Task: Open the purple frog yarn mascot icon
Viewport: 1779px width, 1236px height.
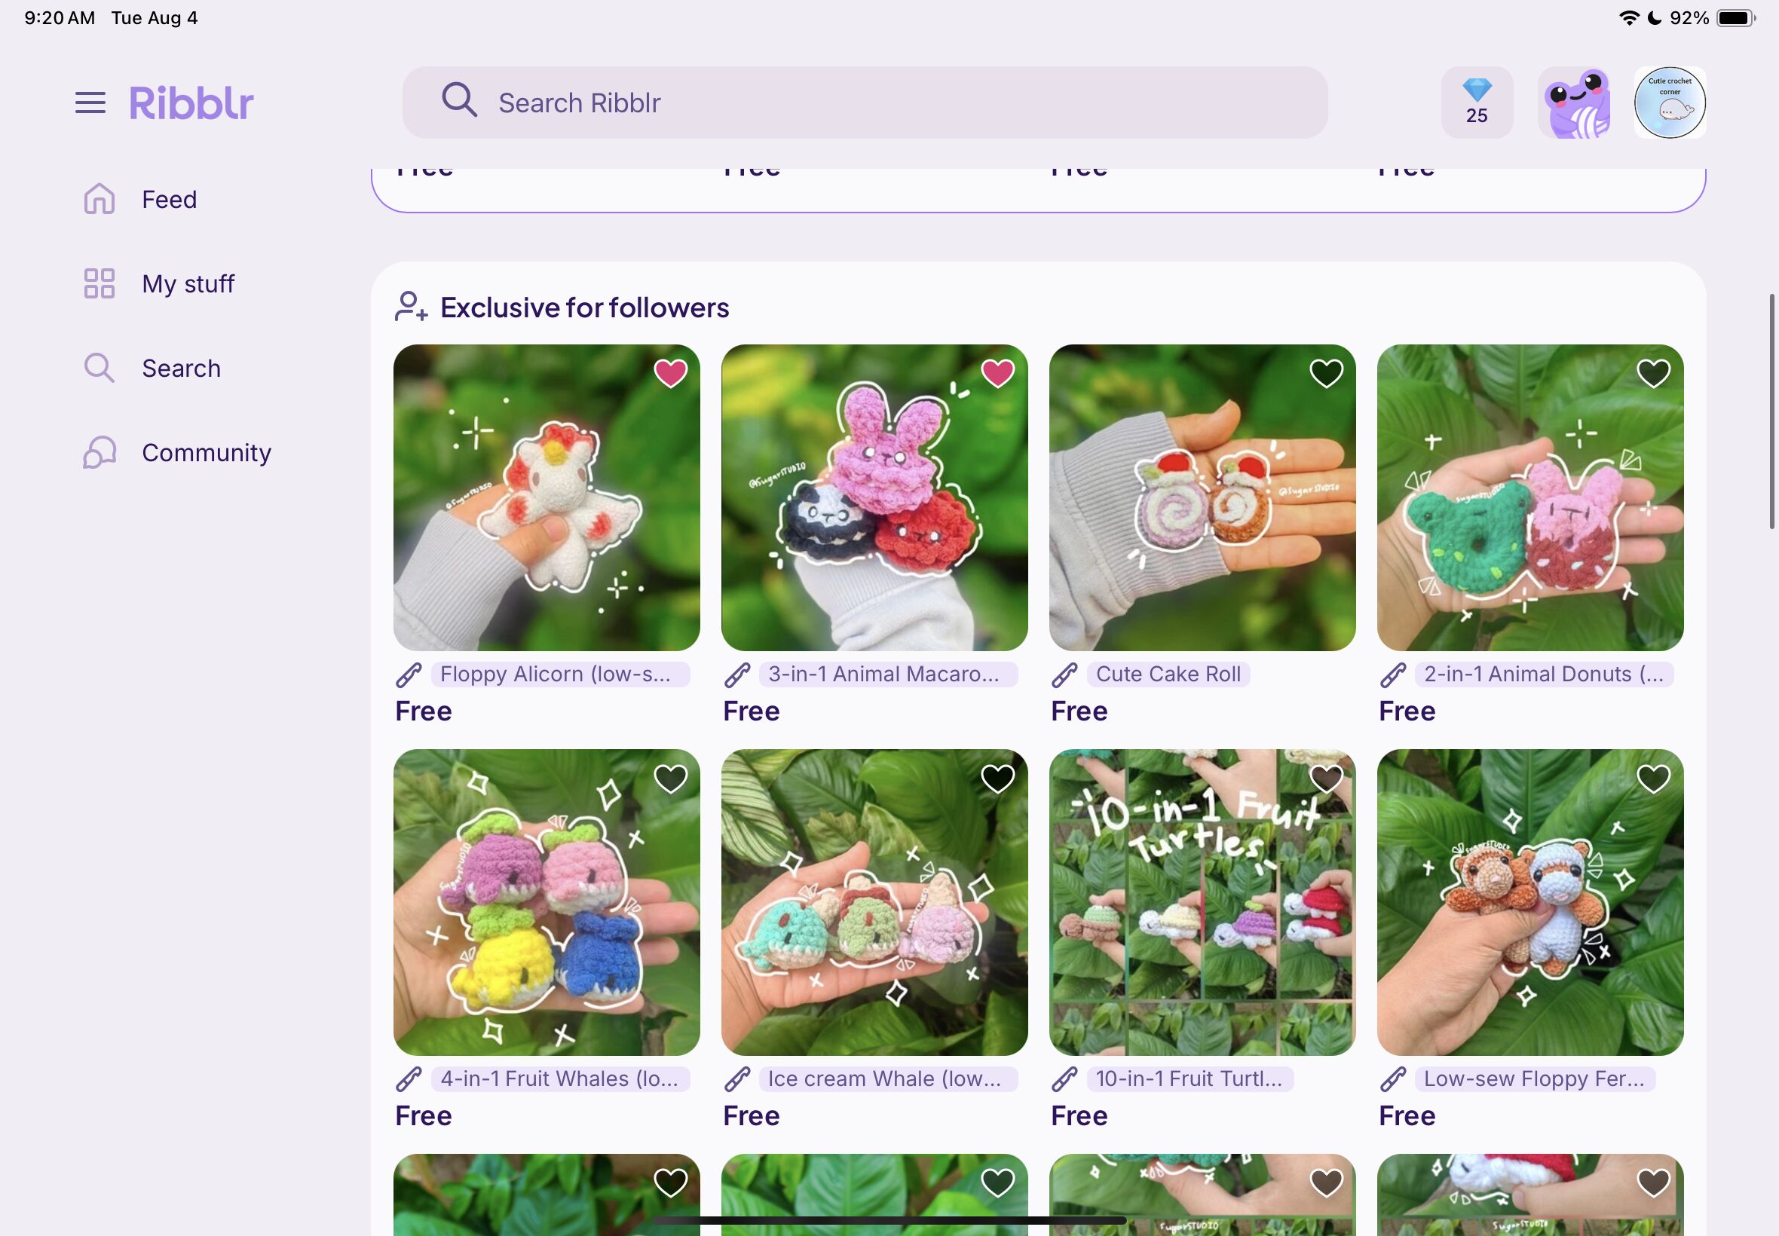Action: (1575, 102)
